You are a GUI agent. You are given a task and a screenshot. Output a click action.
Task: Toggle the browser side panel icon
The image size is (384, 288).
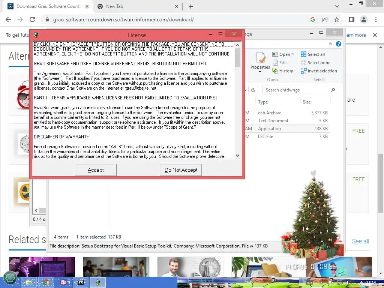352,19
